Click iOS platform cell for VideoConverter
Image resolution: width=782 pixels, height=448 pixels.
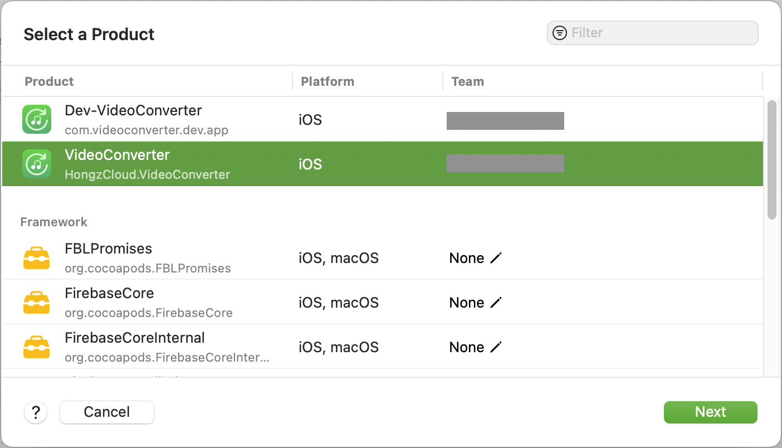(x=310, y=164)
